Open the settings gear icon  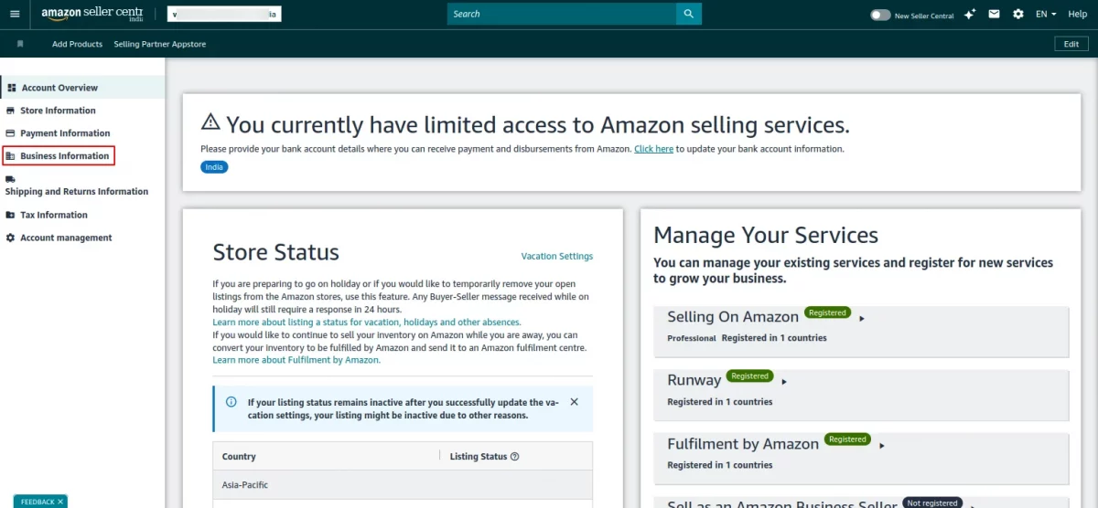1018,15
